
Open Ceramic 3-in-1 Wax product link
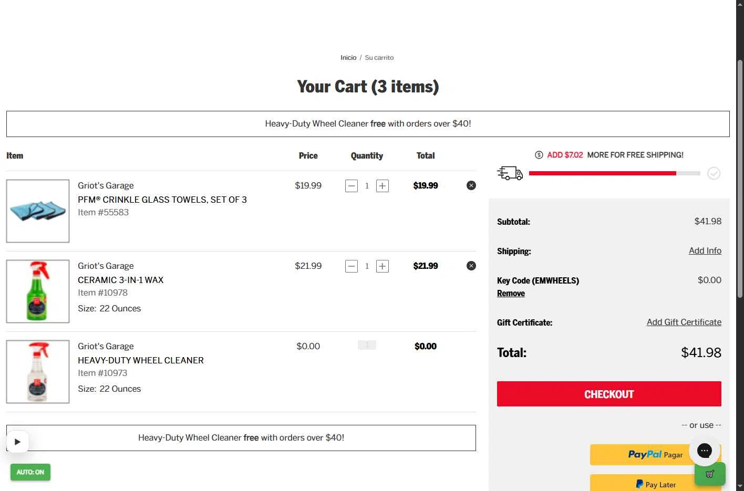(121, 280)
